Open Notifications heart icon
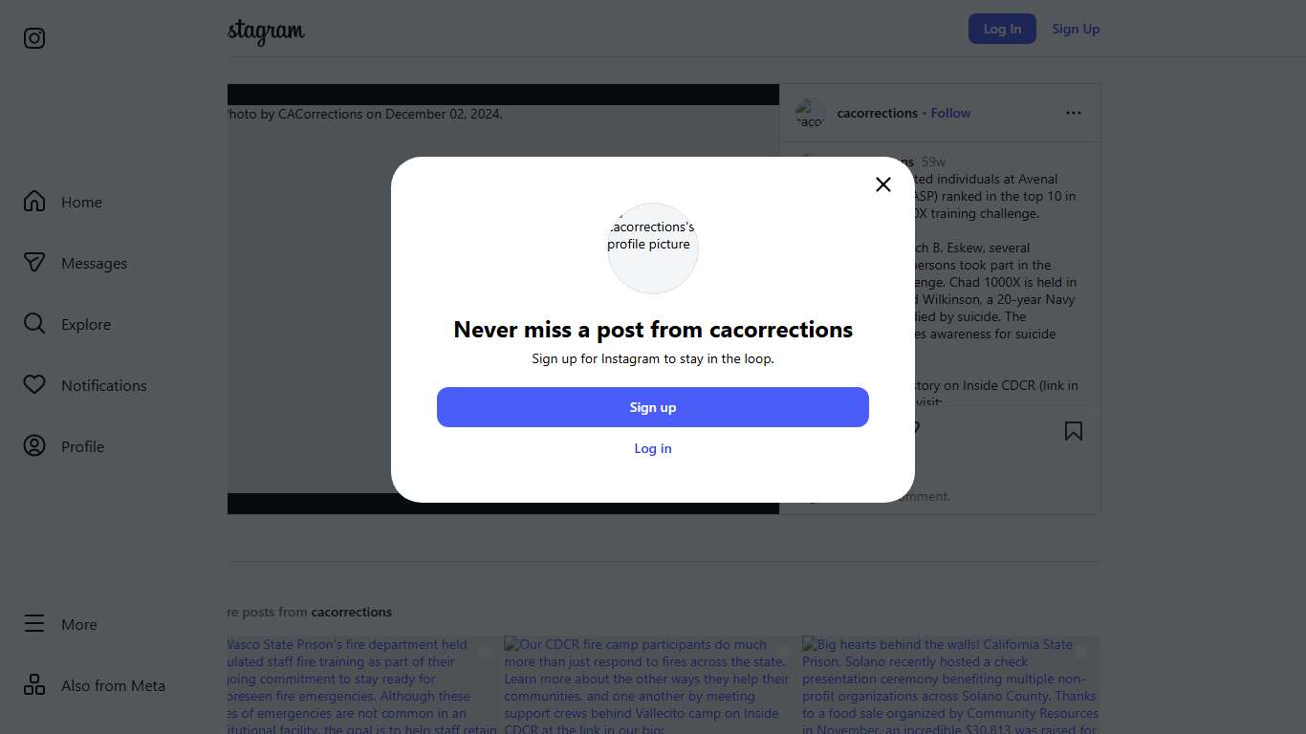Viewport: 1306px width, 734px height. coord(34,385)
